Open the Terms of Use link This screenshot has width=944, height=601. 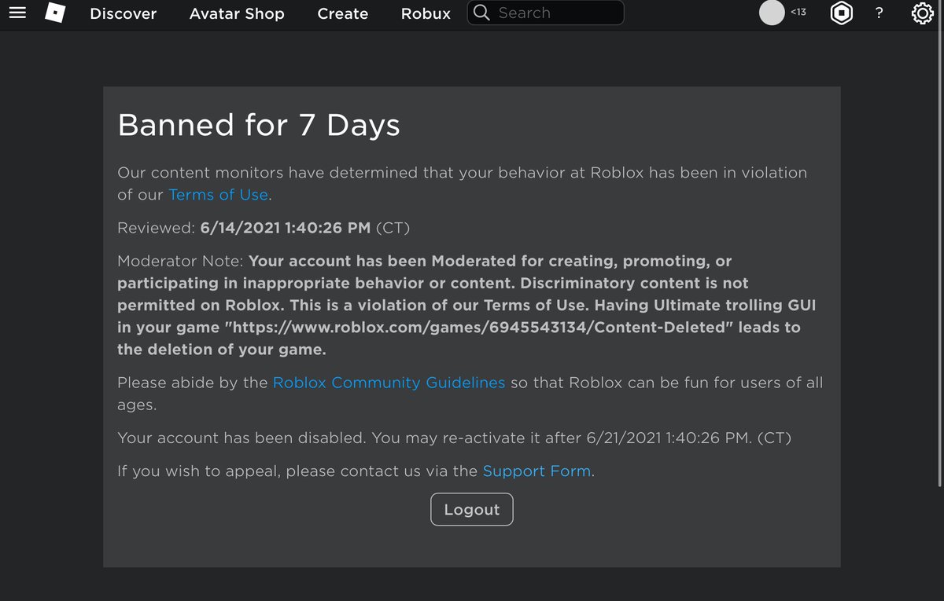pyautogui.click(x=218, y=195)
